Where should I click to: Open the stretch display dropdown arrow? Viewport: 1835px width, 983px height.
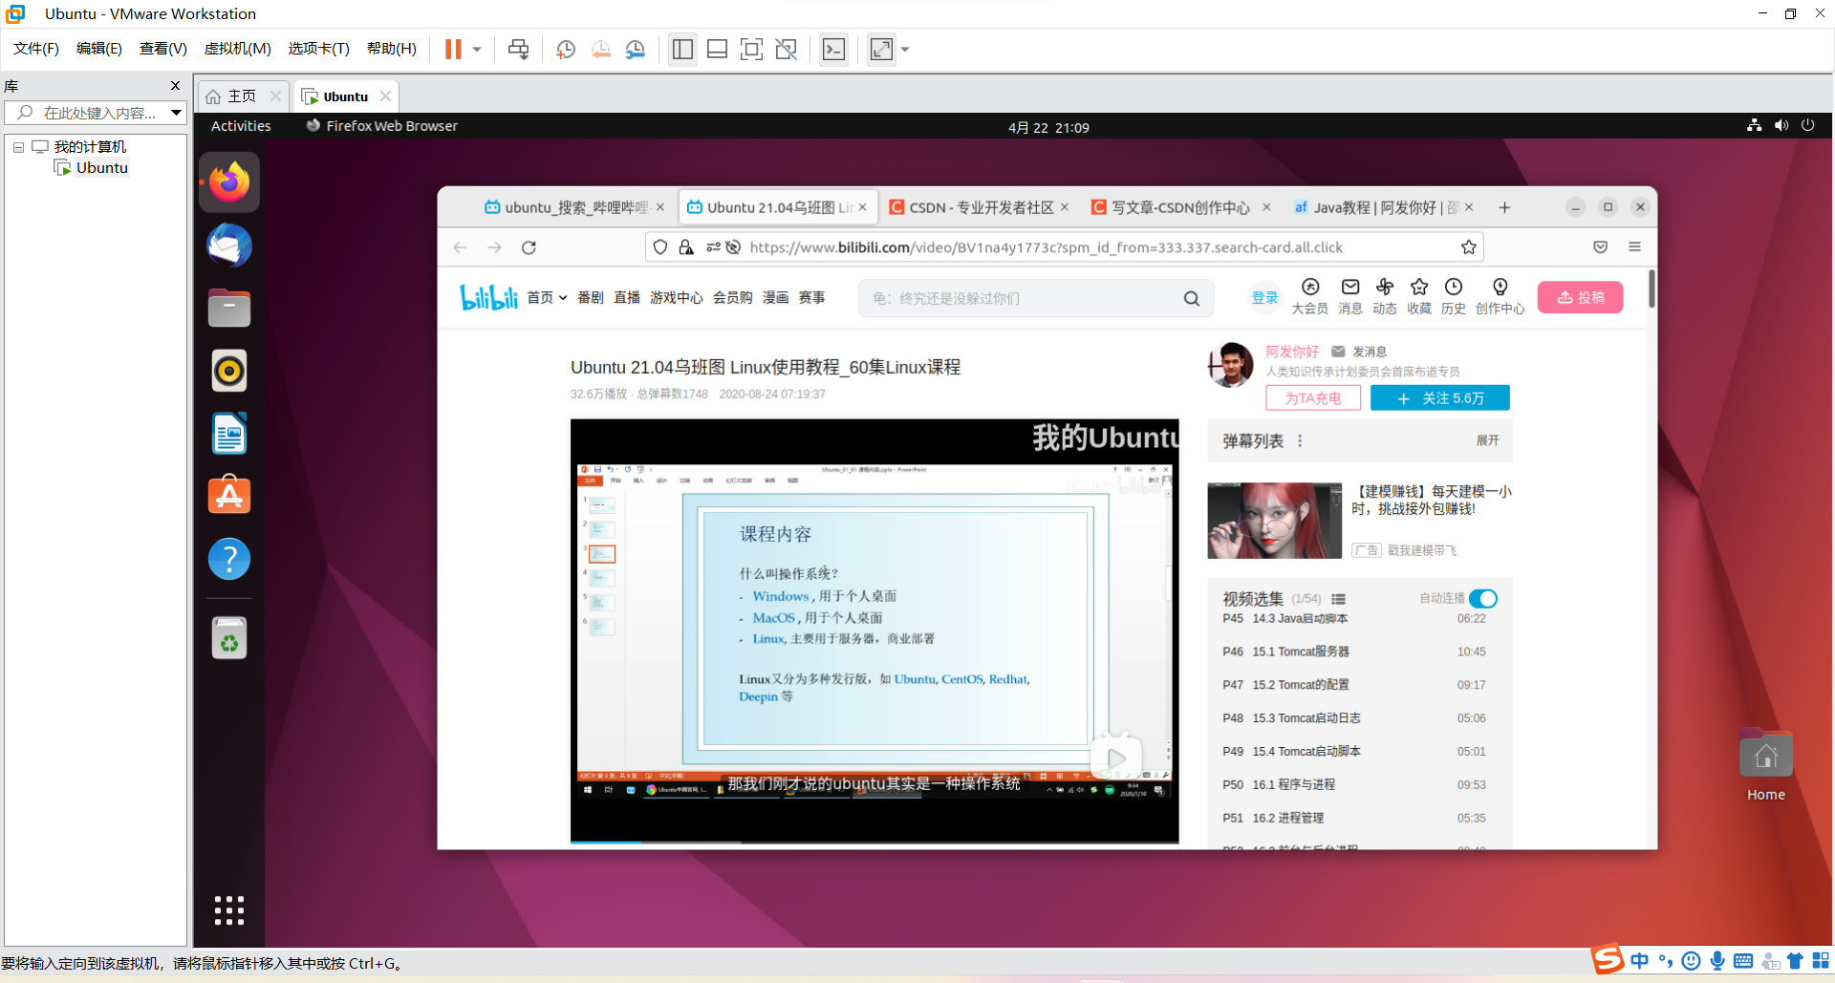(x=905, y=49)
